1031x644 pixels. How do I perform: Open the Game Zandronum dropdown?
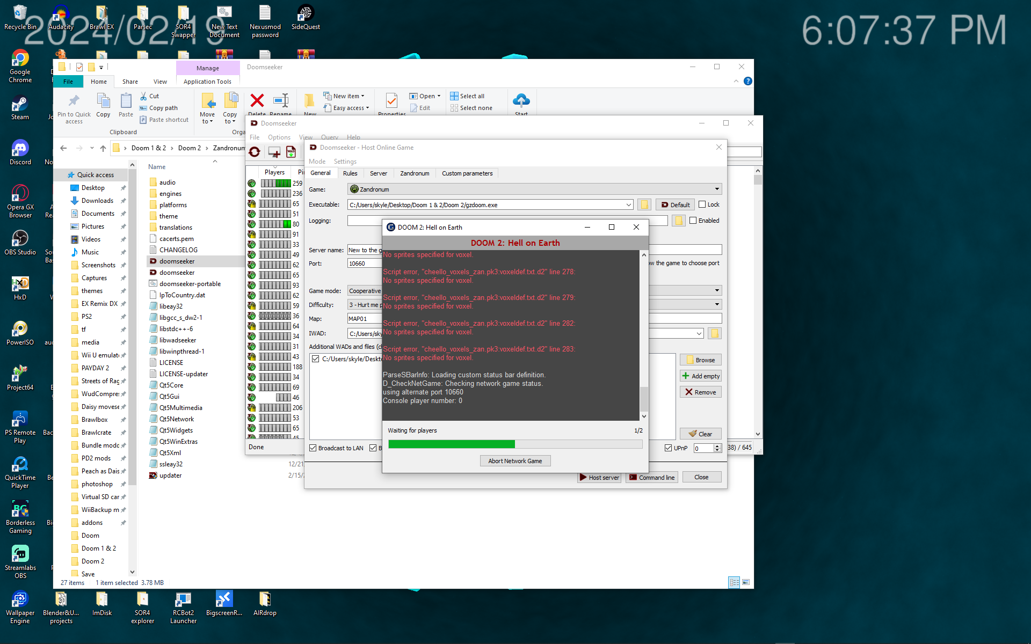coord(717,189)
